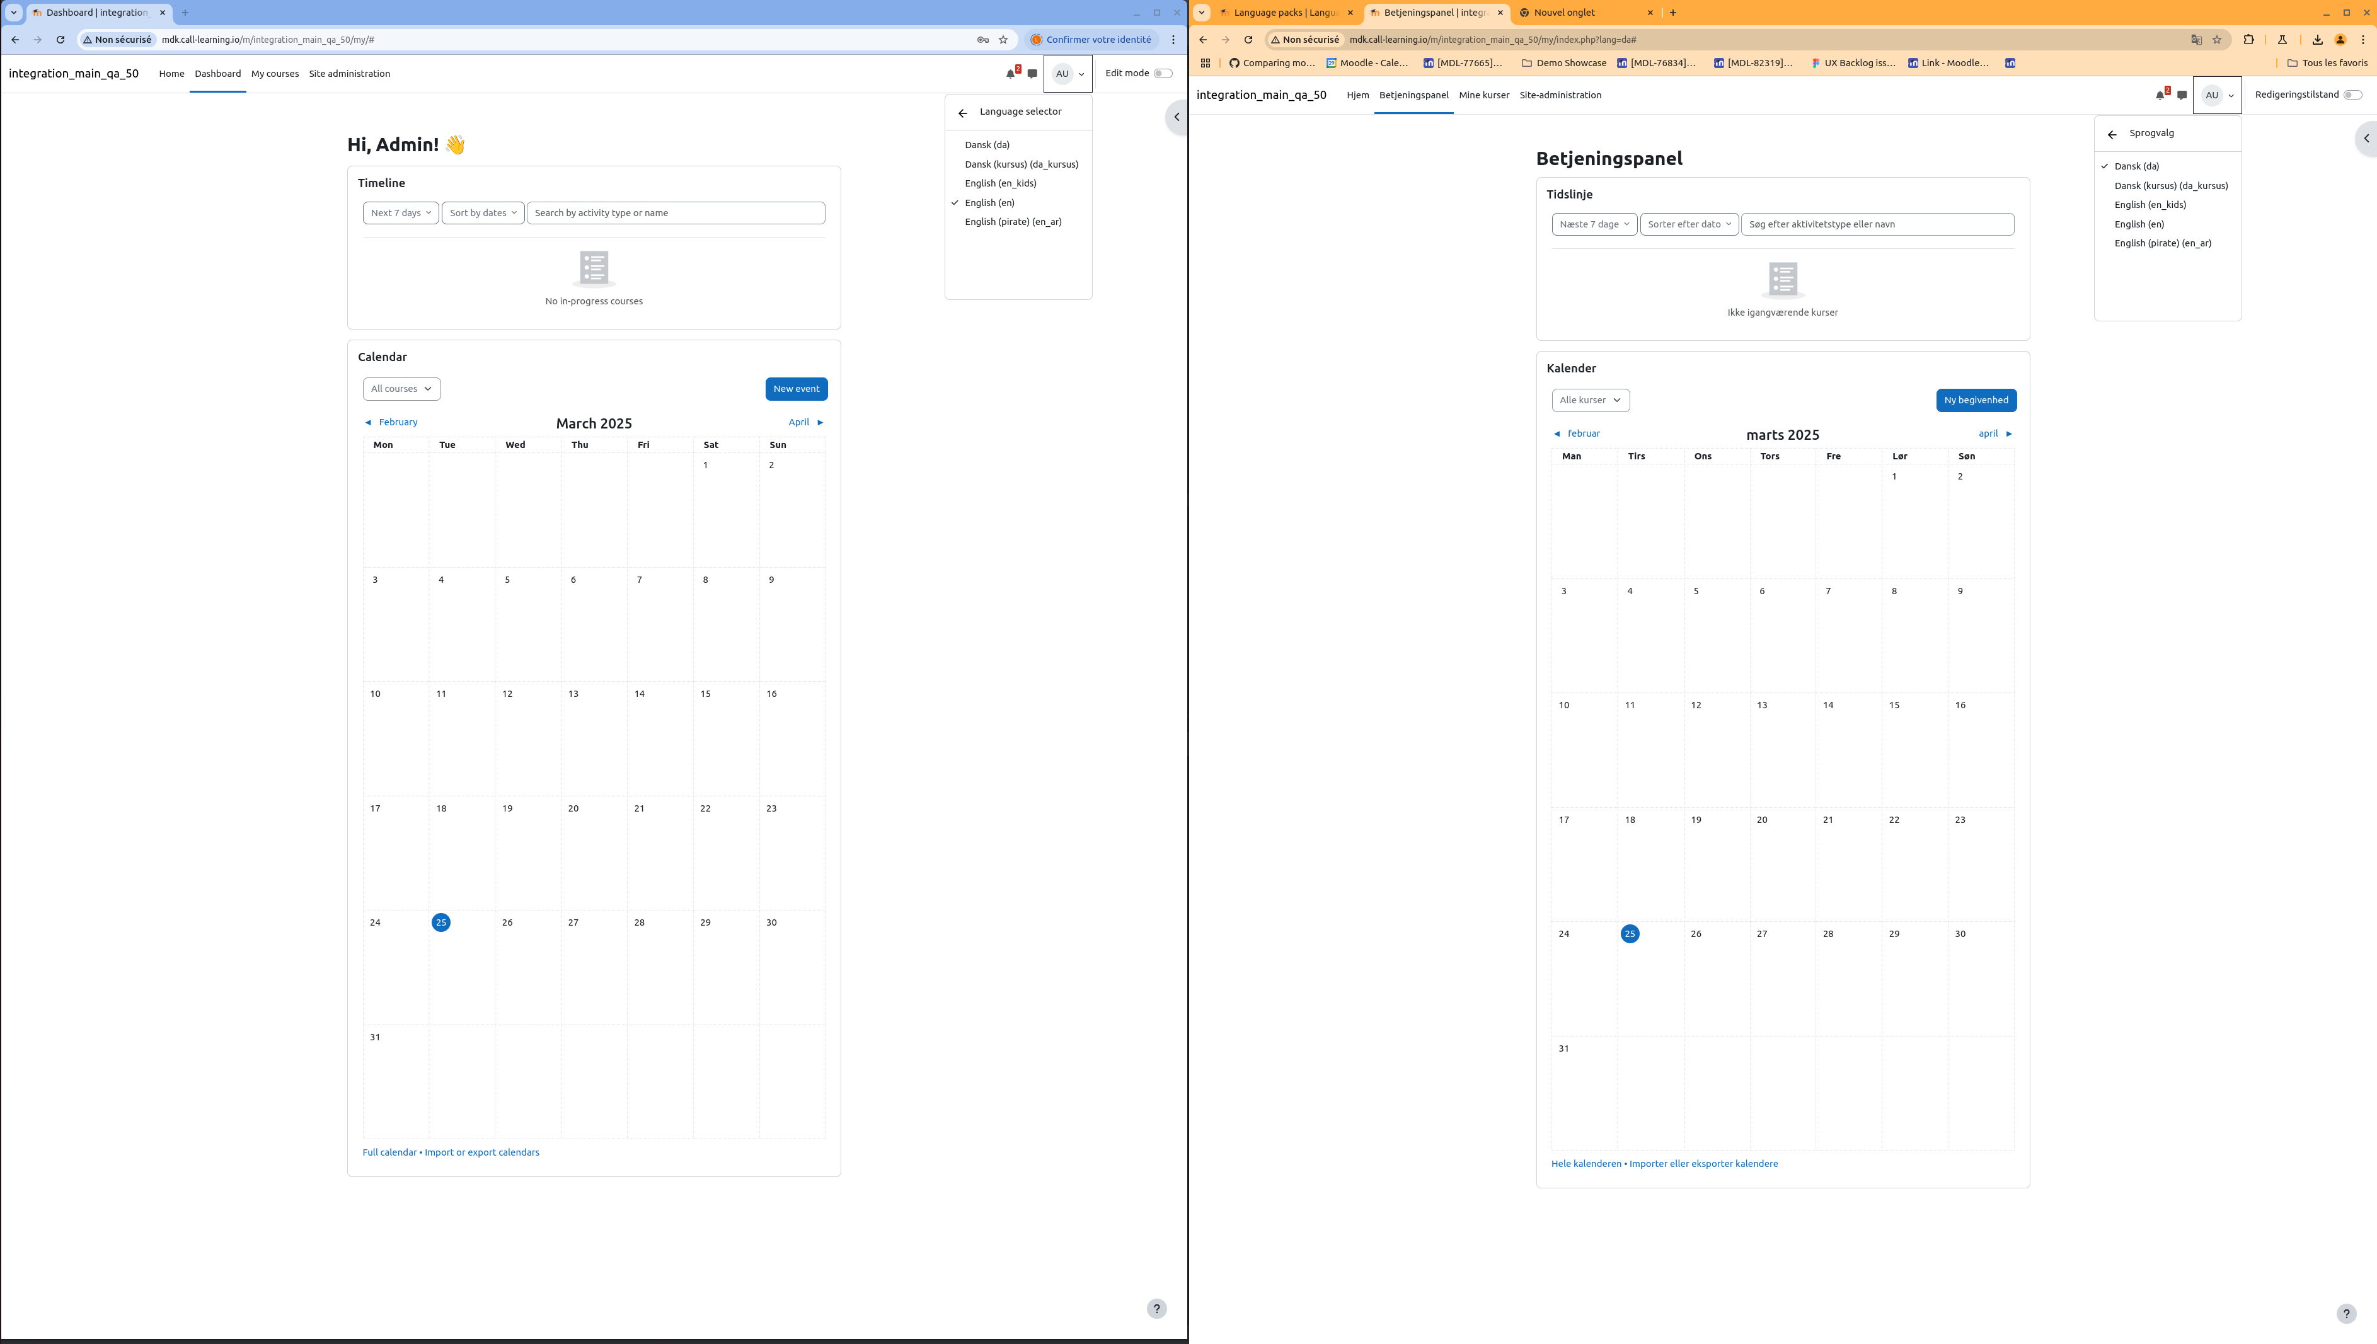Viewport: 2377px width, 1344px height.
Task: Open downloads icon in right browser
Action: 2317,40
